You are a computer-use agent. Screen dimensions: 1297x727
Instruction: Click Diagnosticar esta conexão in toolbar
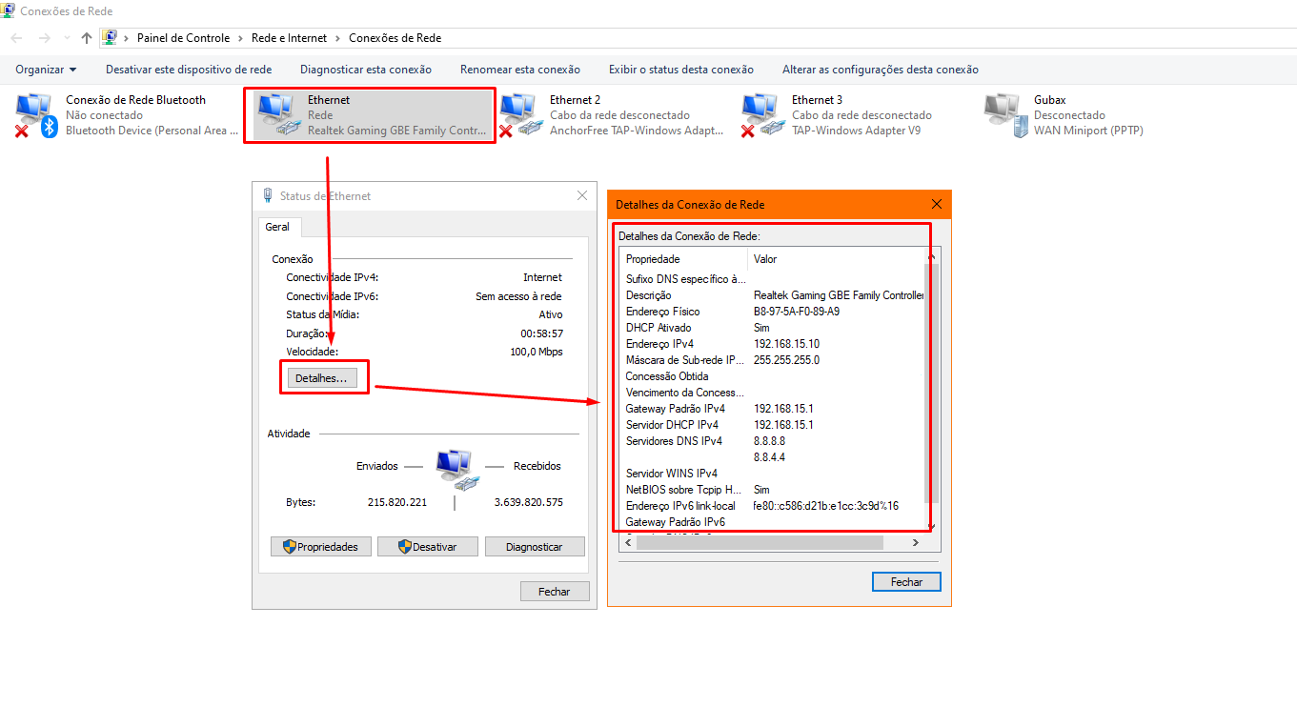point(366,70)
